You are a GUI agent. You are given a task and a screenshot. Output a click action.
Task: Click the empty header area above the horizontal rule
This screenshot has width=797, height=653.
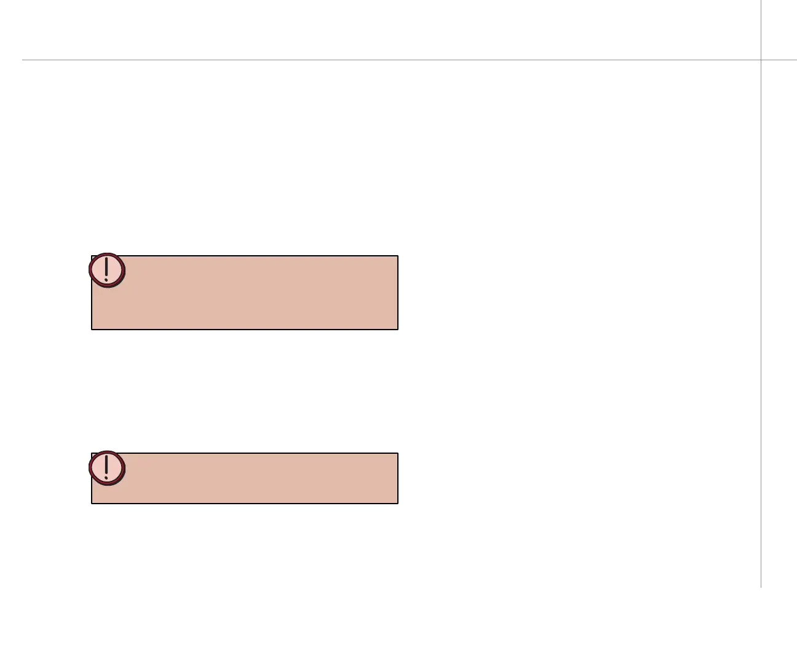click(x=391, y=30)
